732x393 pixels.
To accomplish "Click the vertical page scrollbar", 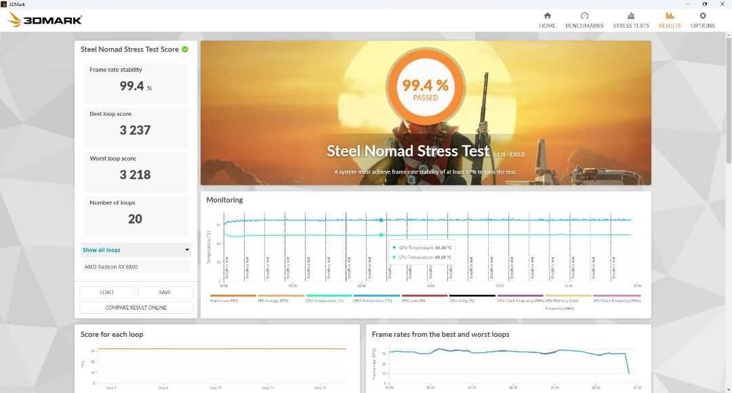I will [728, 100].
